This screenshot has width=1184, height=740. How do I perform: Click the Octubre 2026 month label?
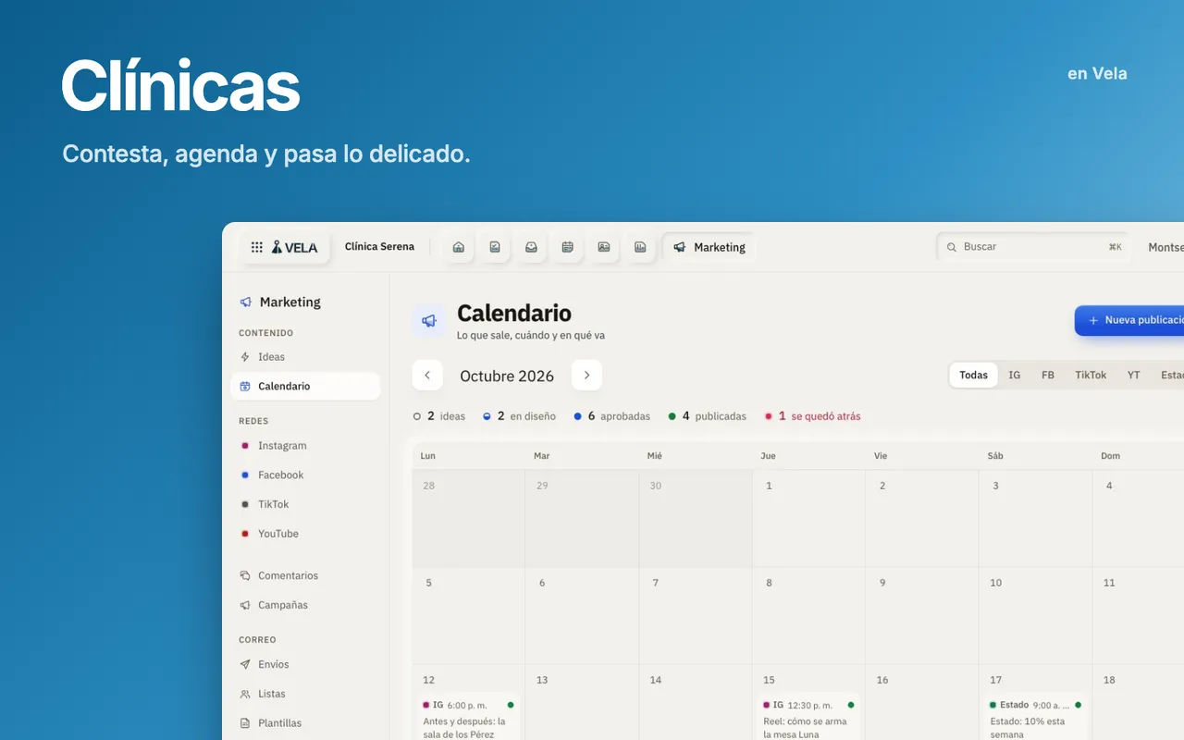tap(507, 376)
